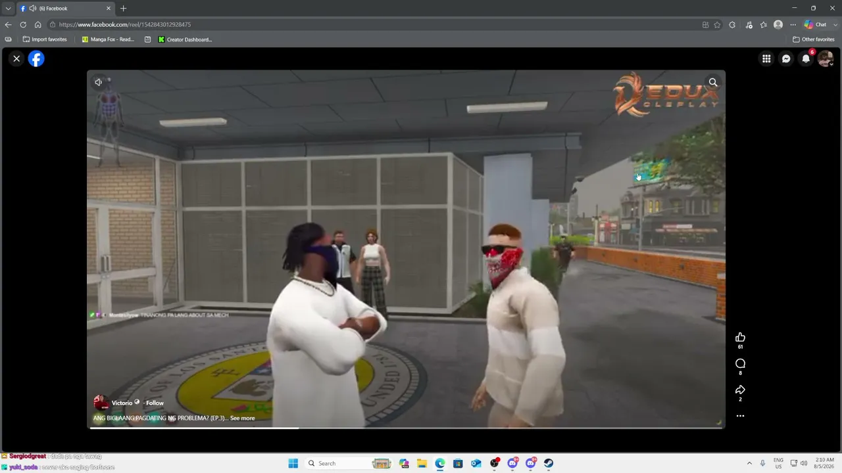Open the reel comments bubble icon

[740, 363]
